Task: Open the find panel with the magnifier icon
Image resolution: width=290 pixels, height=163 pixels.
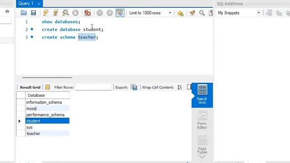Action: coord(202,13)
